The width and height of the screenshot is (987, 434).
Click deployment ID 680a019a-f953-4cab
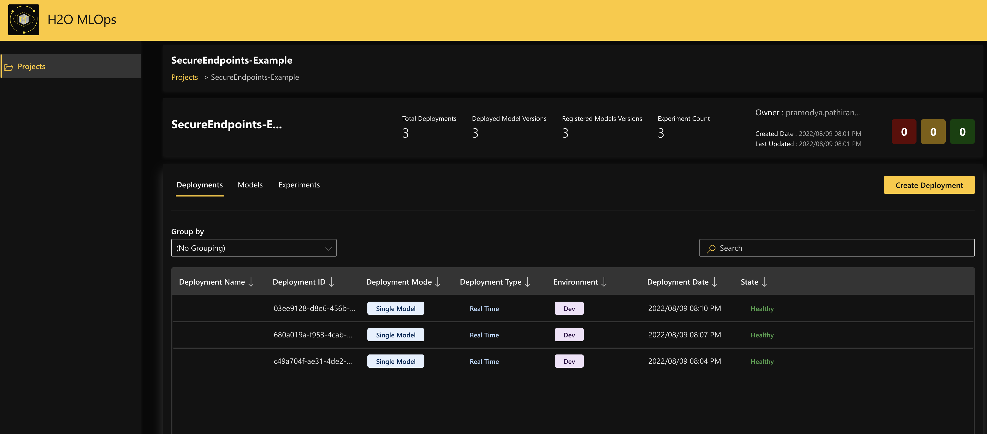(x=313, y=335)
